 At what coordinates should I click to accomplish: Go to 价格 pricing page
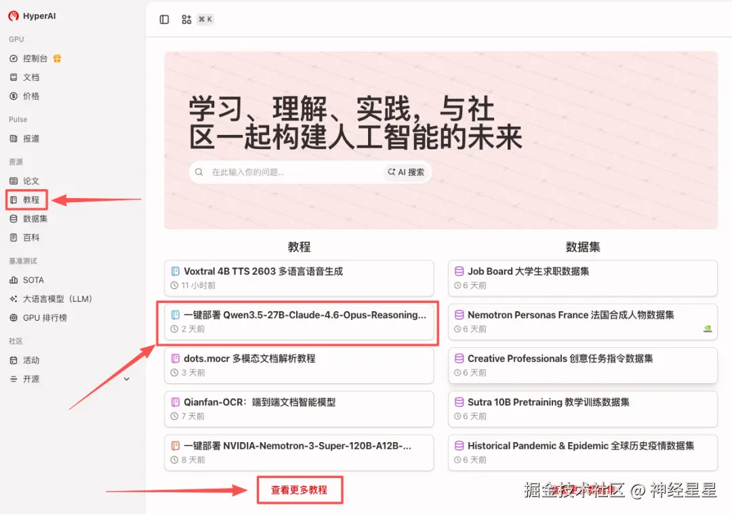[30, 96]
